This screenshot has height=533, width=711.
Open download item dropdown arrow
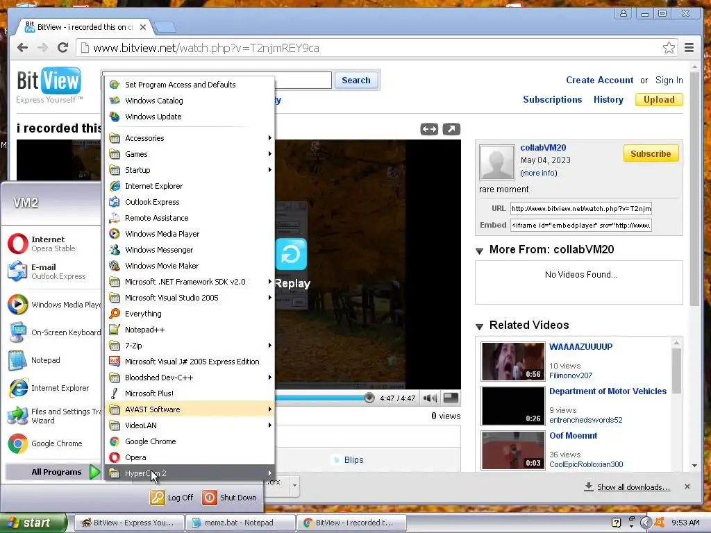(294, 485)
